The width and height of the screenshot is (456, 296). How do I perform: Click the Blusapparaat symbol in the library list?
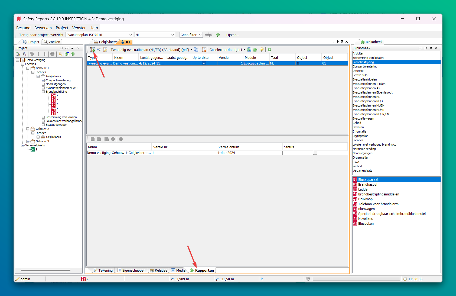pyautogui.click(x=368, y=180)
